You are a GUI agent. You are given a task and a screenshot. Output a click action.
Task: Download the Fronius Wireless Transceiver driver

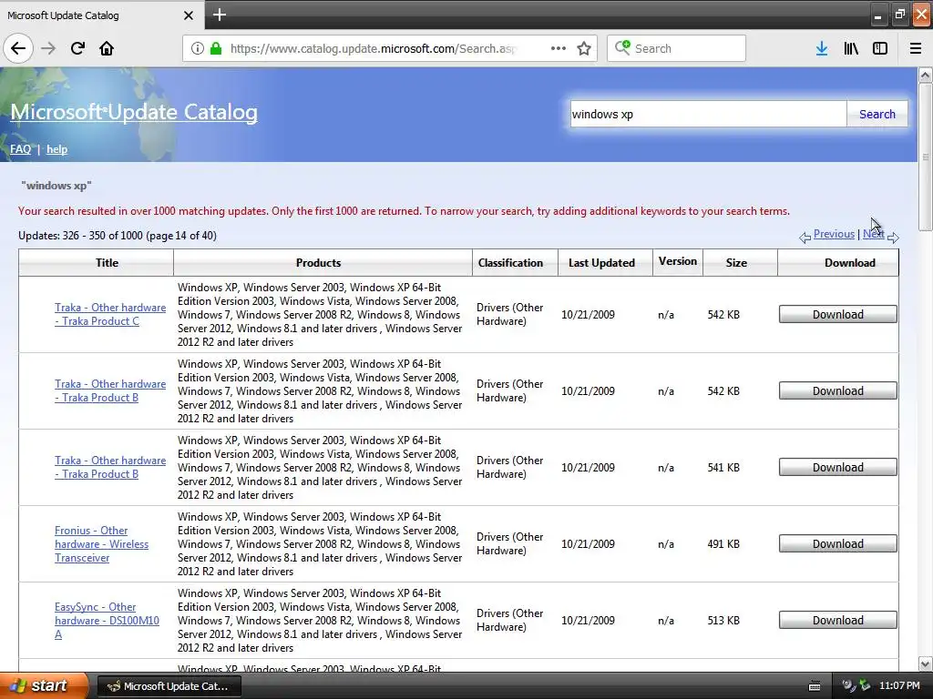click(838, 543)
